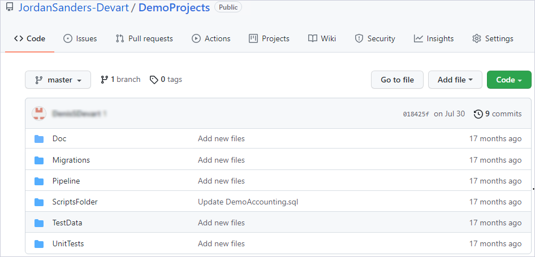The height and width of the screenshot is (257, 535).
Task: Click Add new files message in Migrations row
Action: coord(222,160)
